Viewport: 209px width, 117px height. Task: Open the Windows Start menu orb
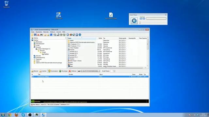(3, 115)
